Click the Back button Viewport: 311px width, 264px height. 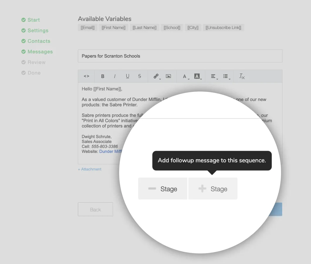click(x=95, y=209)
